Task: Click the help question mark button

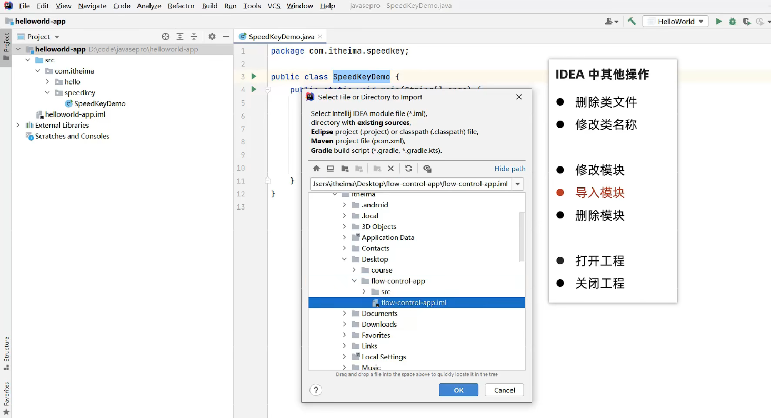Action: 316,390
